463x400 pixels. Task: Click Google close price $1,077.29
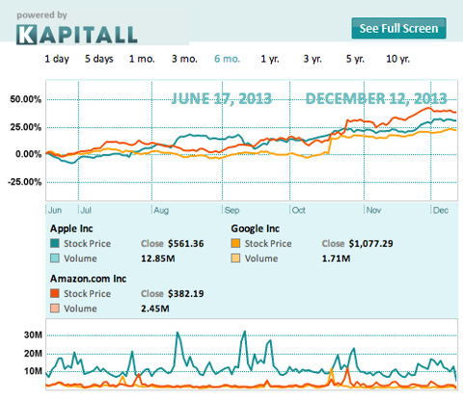(370, 244)
